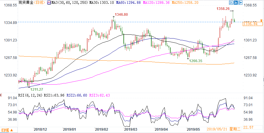
Task: Click the 2019/05 date axis label
Action: pos(193,129)
